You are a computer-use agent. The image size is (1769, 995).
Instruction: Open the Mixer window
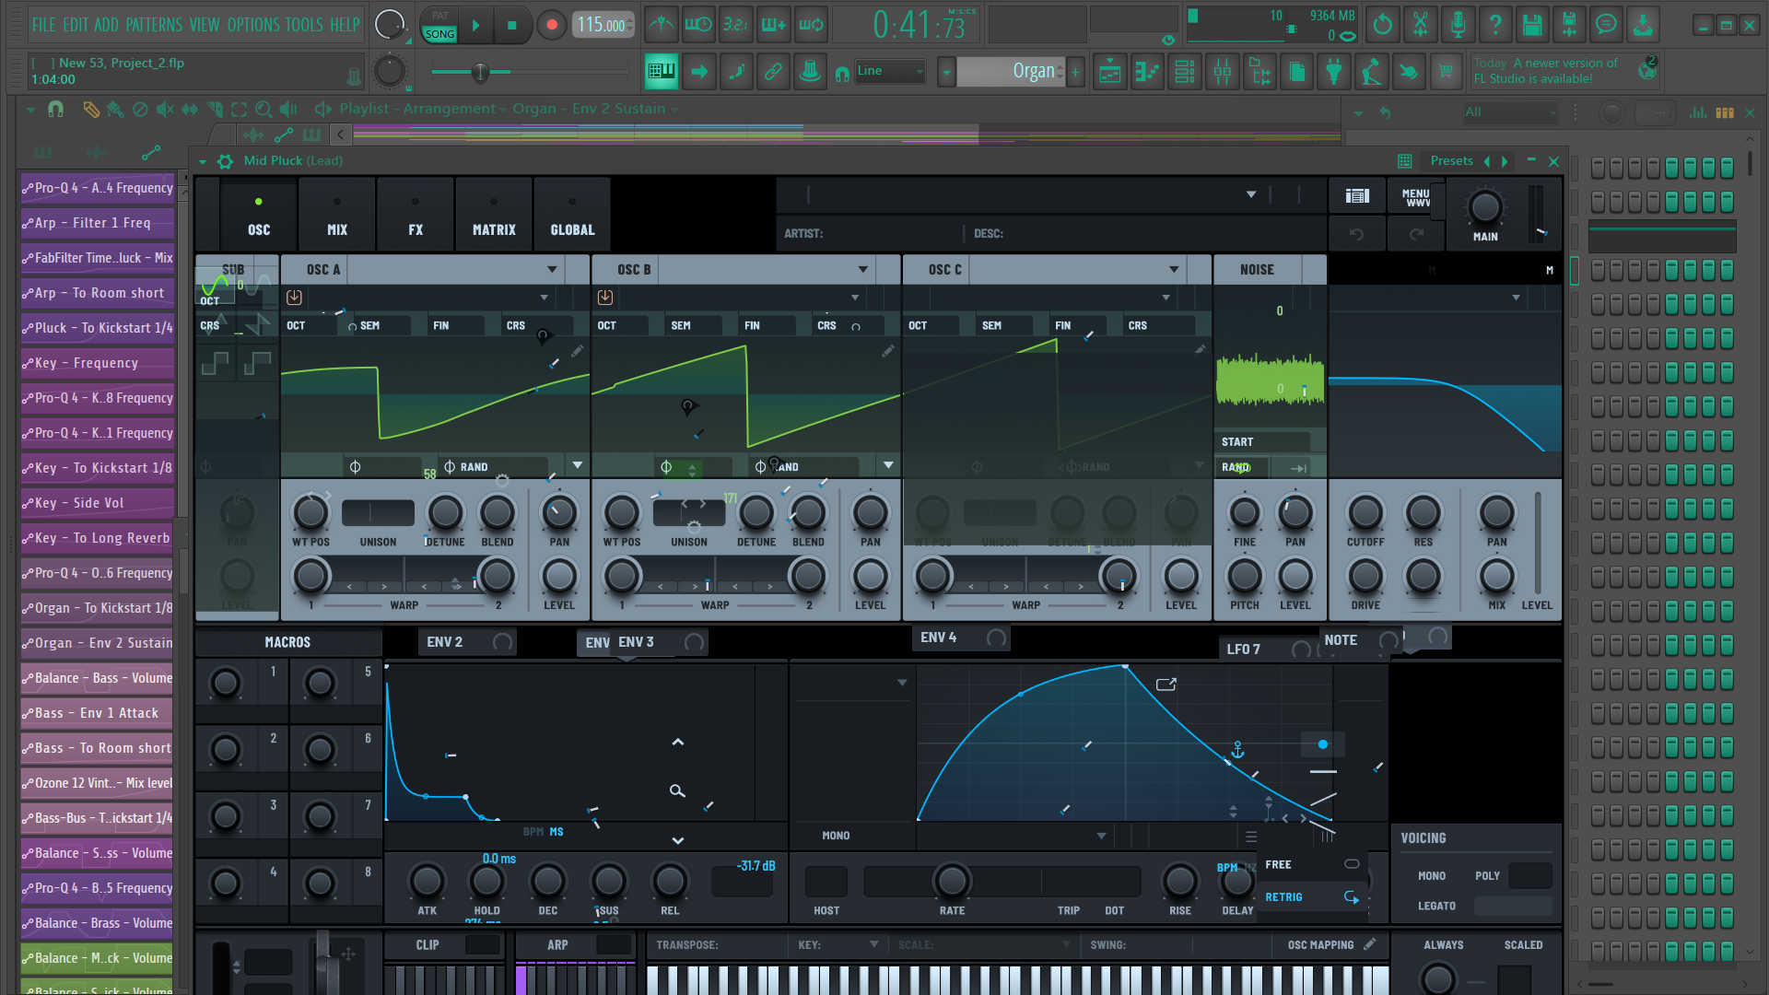[x=1223, y=72]
